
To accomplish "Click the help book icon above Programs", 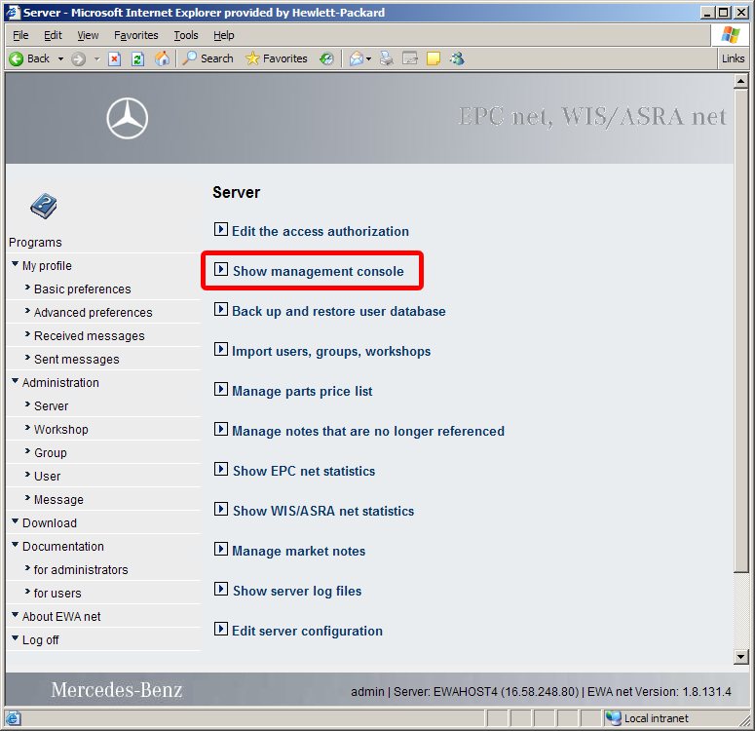I will pyautogui.click(x=43, y=206).
